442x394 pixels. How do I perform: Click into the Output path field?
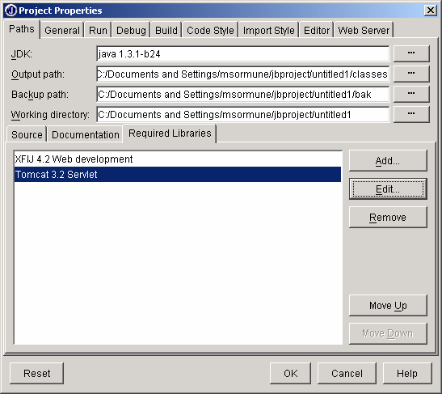[242, 74]
